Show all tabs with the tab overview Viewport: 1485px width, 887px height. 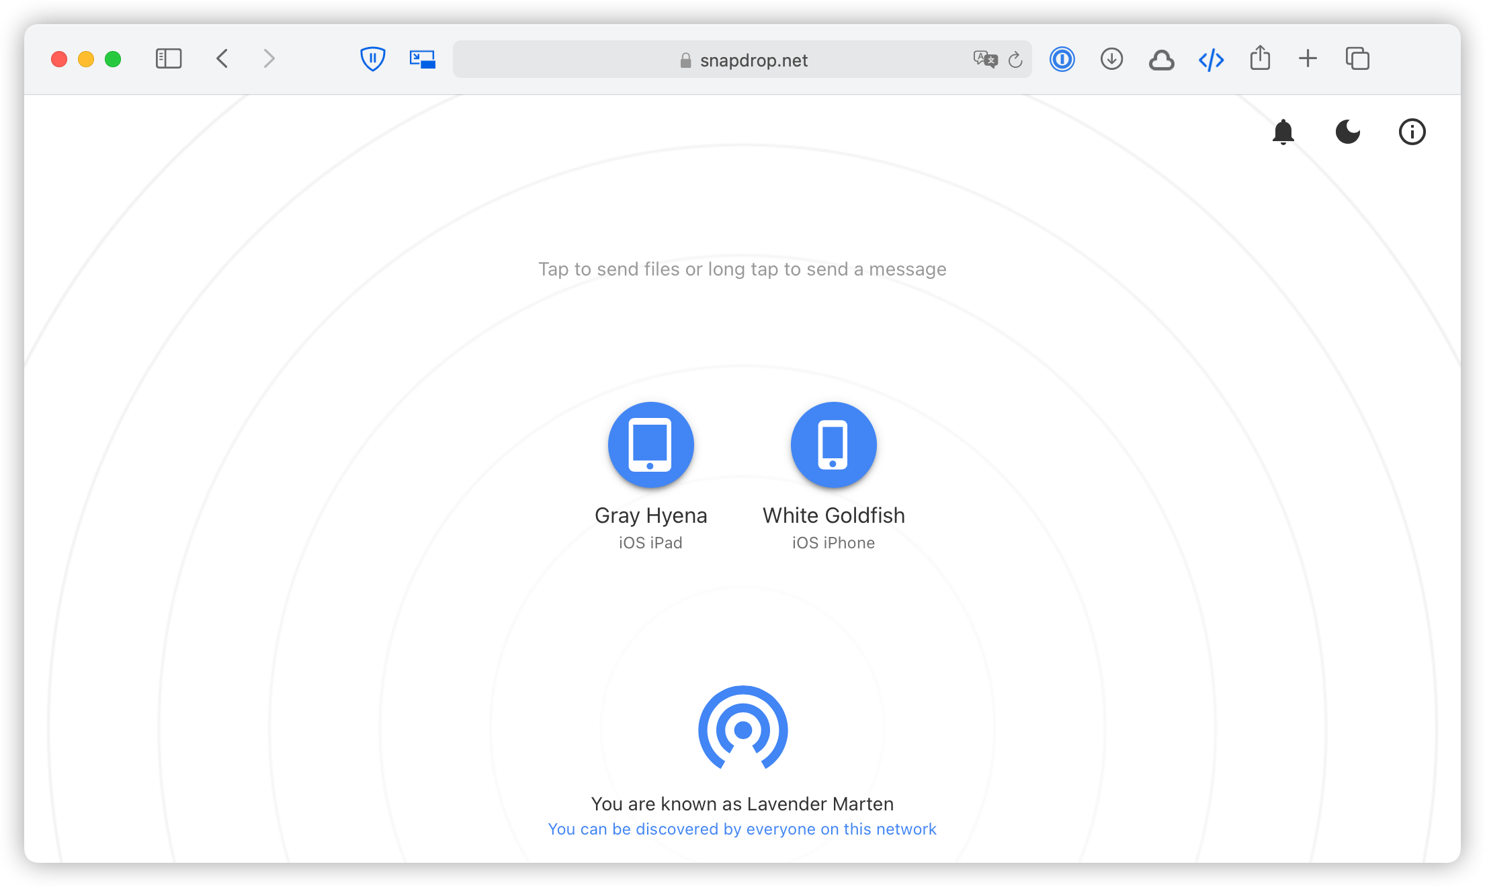1358,59
